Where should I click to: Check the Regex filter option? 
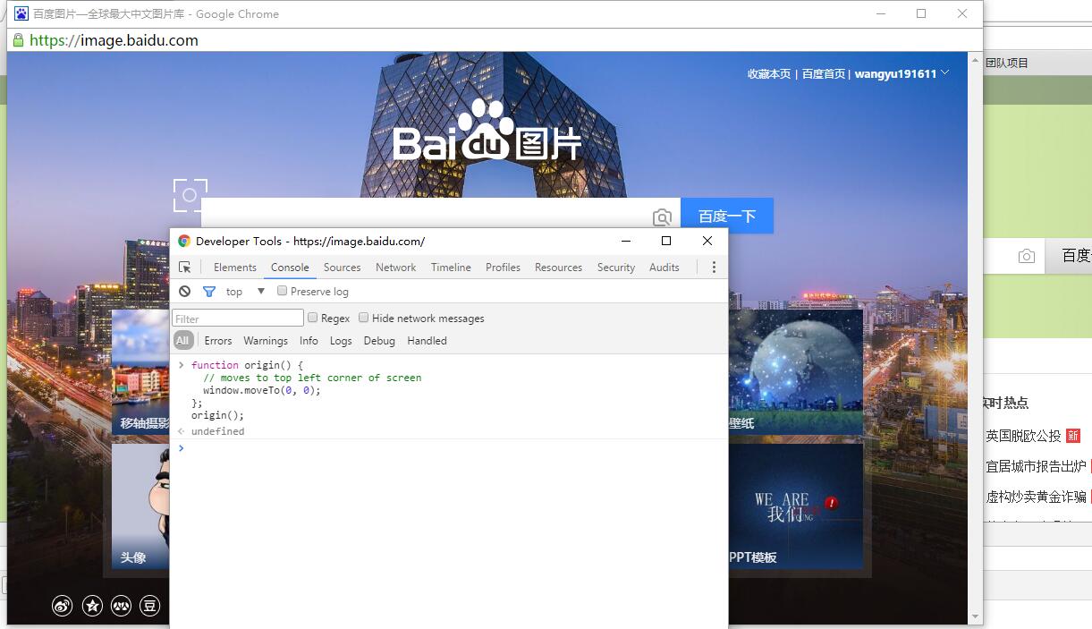(311, 317)
